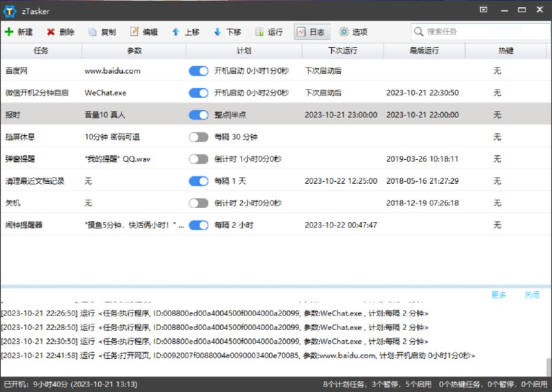
Task: Click the 复制 (Copy) toolbar icon
Action: (92, 32)
